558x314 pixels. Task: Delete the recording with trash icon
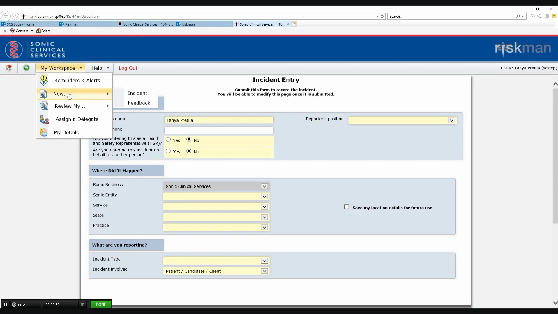coord(83,304)
